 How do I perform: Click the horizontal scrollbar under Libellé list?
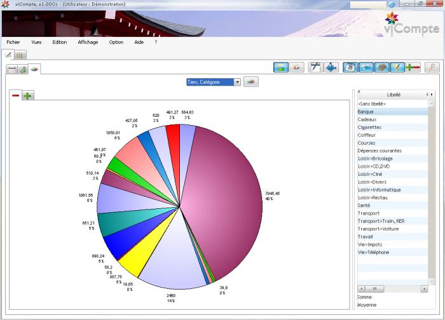391,288
